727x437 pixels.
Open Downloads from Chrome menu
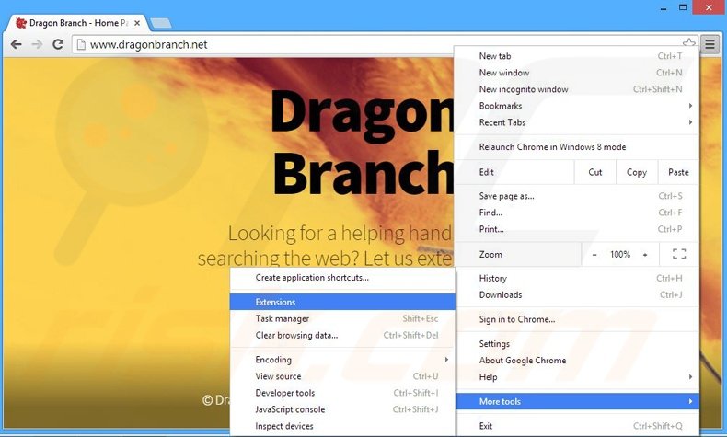[x=577, y=295]
